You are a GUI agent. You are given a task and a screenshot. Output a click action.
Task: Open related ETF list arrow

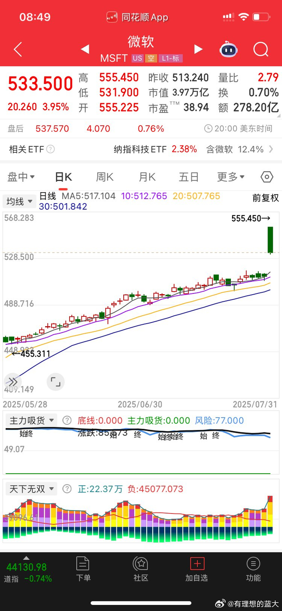coord(271,150)
